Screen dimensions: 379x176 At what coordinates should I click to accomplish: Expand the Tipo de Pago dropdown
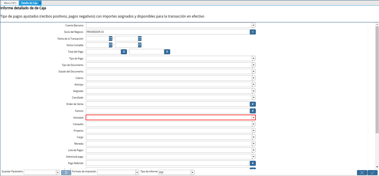[253, 58]
